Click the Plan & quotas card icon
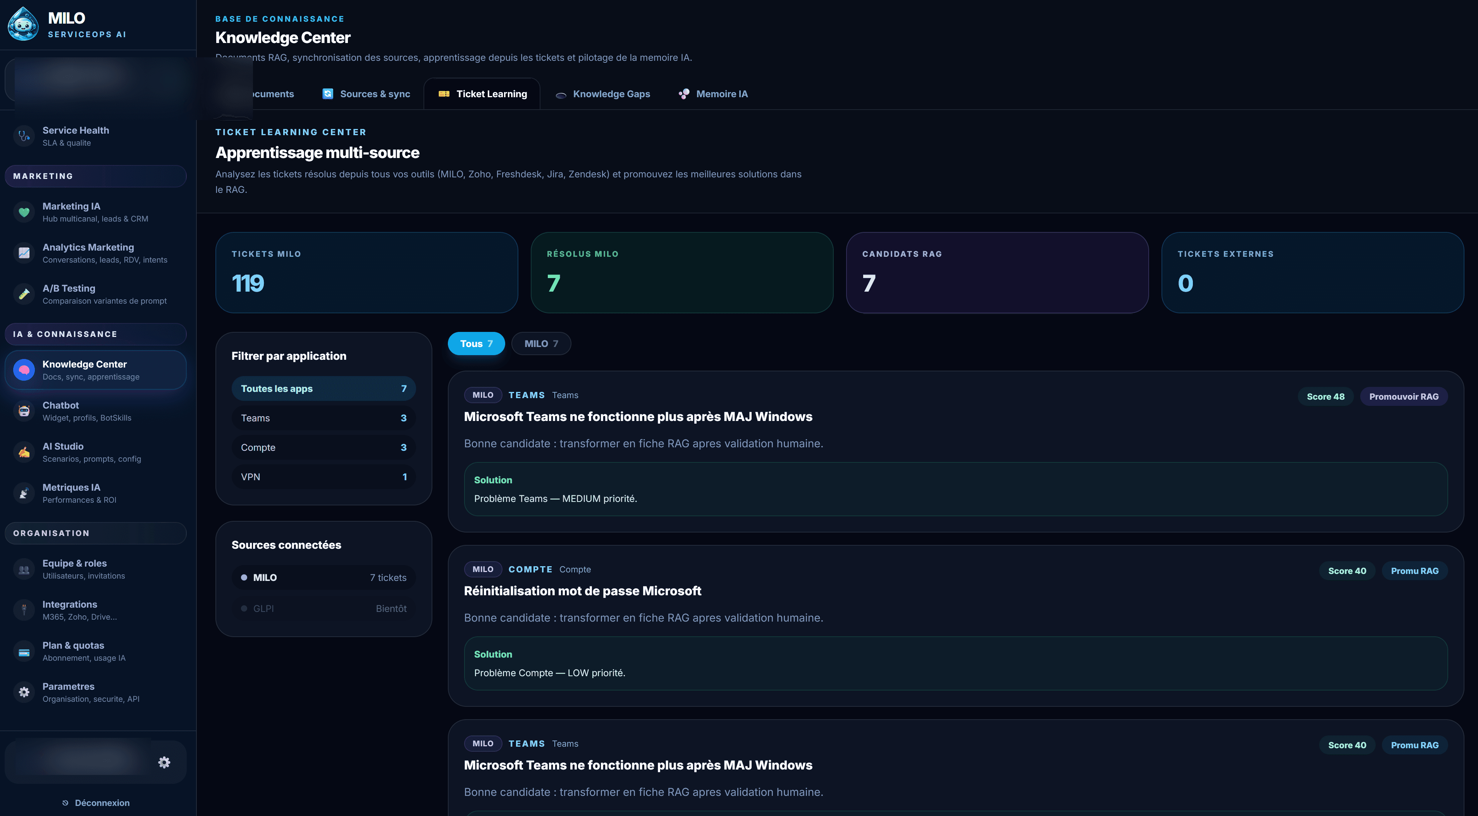 point(24,651)
